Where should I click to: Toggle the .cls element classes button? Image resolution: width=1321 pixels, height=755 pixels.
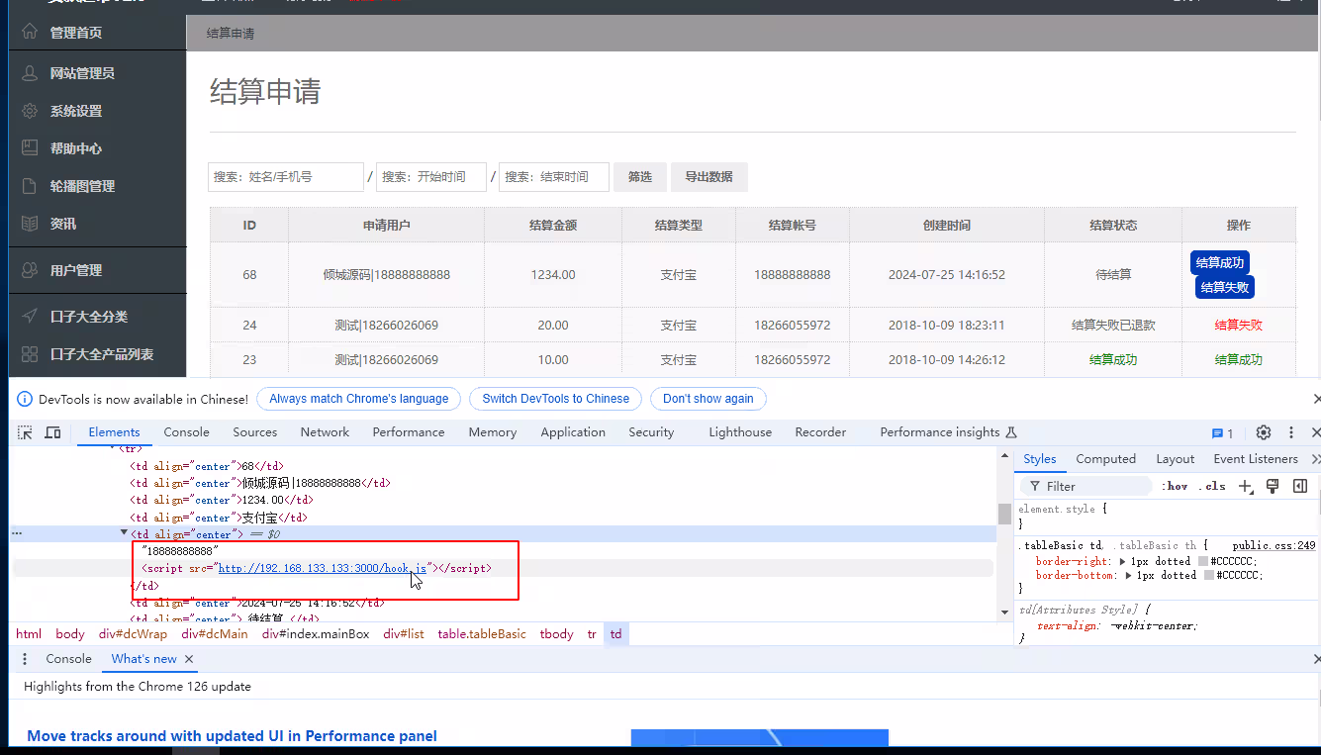click(1215, 486)
